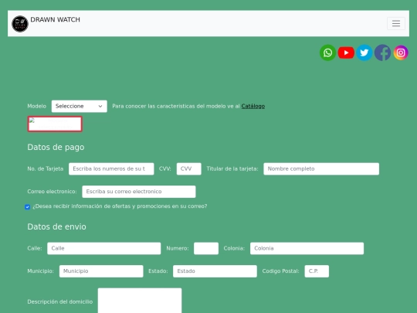
Task: Click the Codigo Postal C.P. field
Action: click(x=317, y=271)
